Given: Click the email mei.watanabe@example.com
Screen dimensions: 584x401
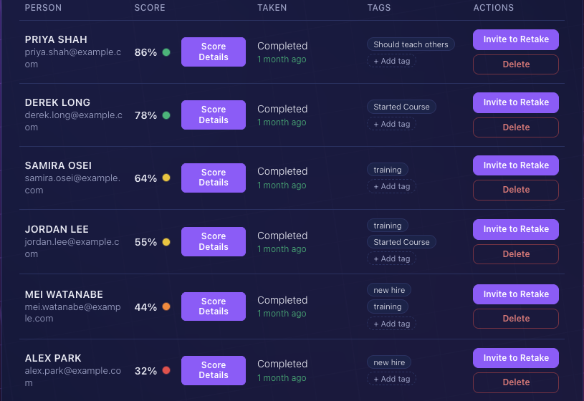Looking at the screenshot, I should pyautogui.click(x=72, y=313).
